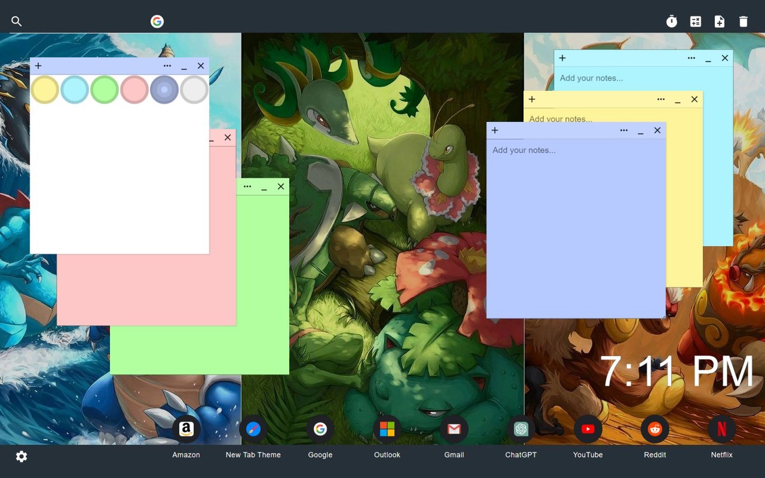
Task: Launch the Outlook shortcut
Action: (387, 429)
